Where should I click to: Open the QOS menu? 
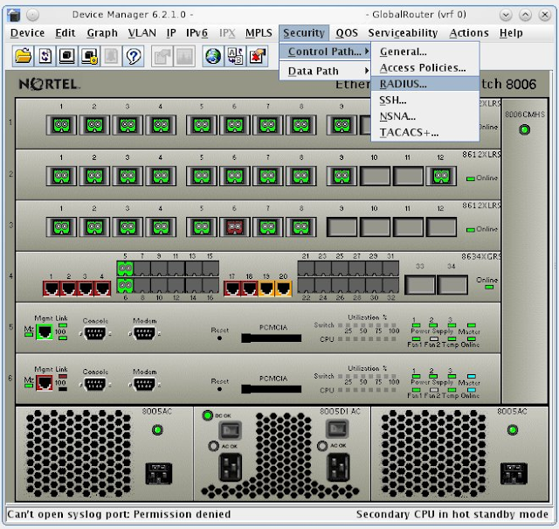click(347, 33)
